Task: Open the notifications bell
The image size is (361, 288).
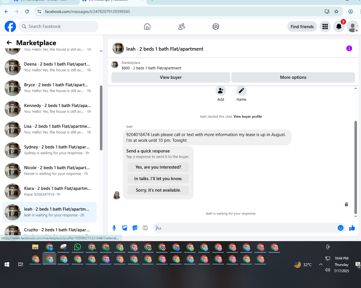Action: pyautogui.click(x=339, y=26)
